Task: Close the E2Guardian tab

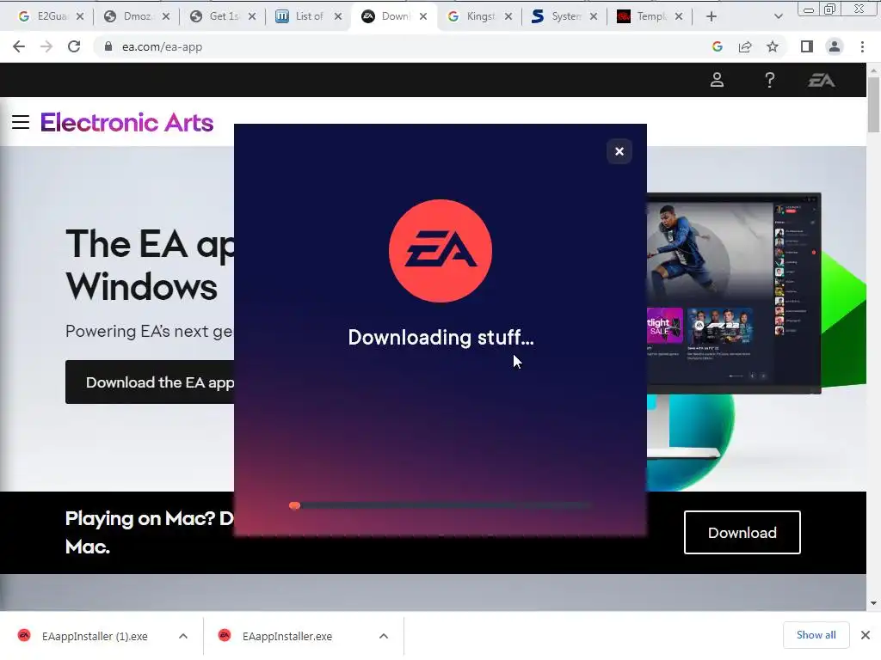Action: tap(80, 16)
